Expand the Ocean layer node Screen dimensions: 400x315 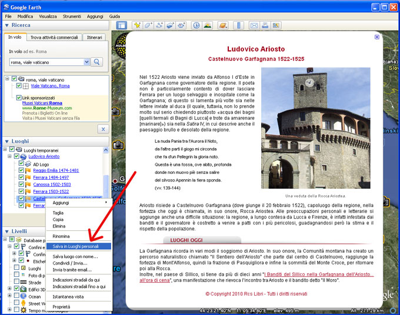[x=9, y=296]
